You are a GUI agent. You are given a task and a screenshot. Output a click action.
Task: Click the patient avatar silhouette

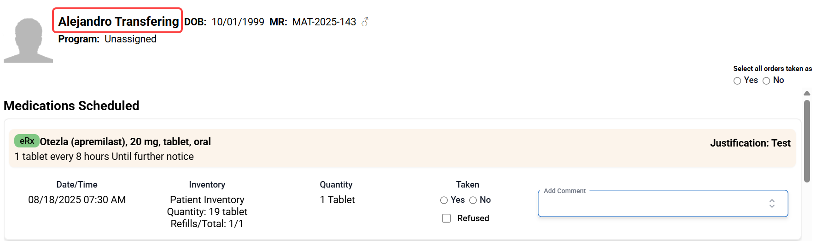tap(29, 41)
